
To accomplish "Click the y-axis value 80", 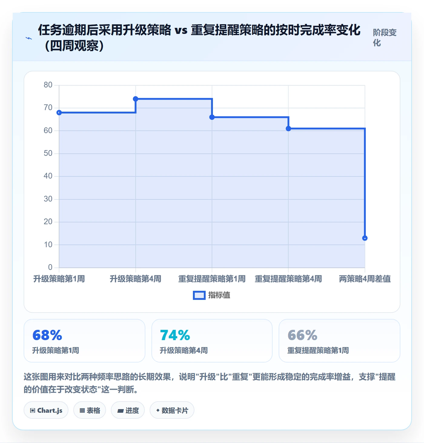I will point(48,85).
